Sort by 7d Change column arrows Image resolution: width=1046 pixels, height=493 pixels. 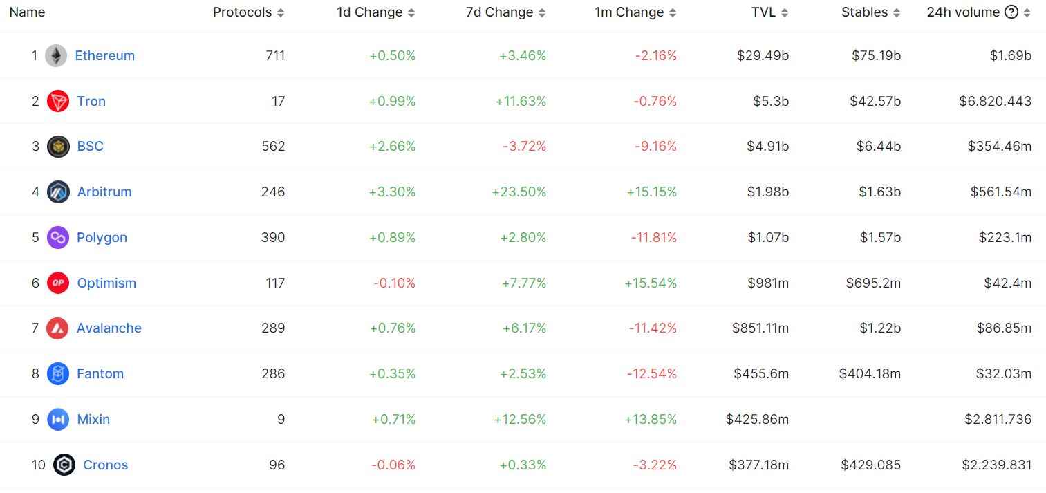(542, 13)
